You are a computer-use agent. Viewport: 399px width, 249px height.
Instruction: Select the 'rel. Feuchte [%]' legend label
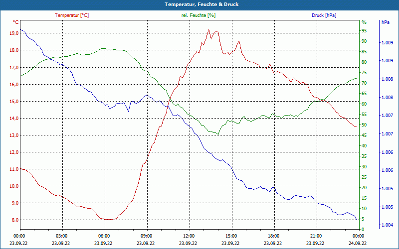coord(198,15)
